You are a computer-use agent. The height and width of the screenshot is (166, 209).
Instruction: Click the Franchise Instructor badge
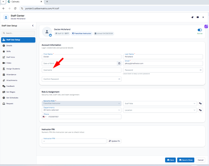[x=82, y=33]
